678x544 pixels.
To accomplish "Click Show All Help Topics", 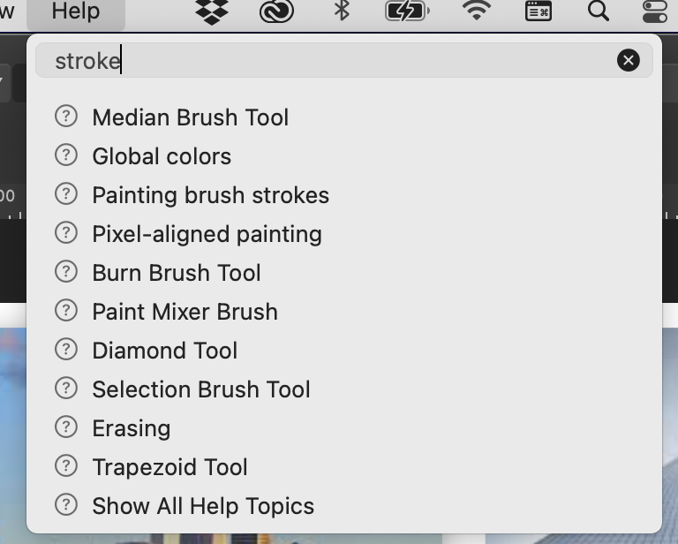I will (203, 506).
